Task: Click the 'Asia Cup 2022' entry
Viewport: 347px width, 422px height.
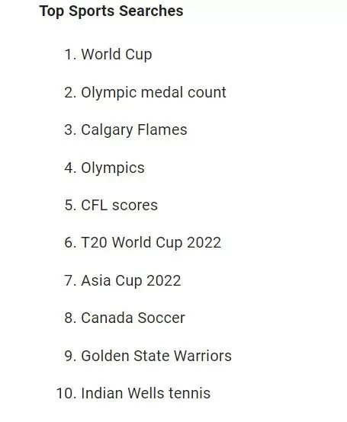Action: [131, 280]
